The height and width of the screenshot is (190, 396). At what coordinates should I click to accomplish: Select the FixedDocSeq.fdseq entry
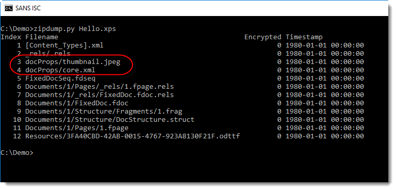click(x=60, y=78)
